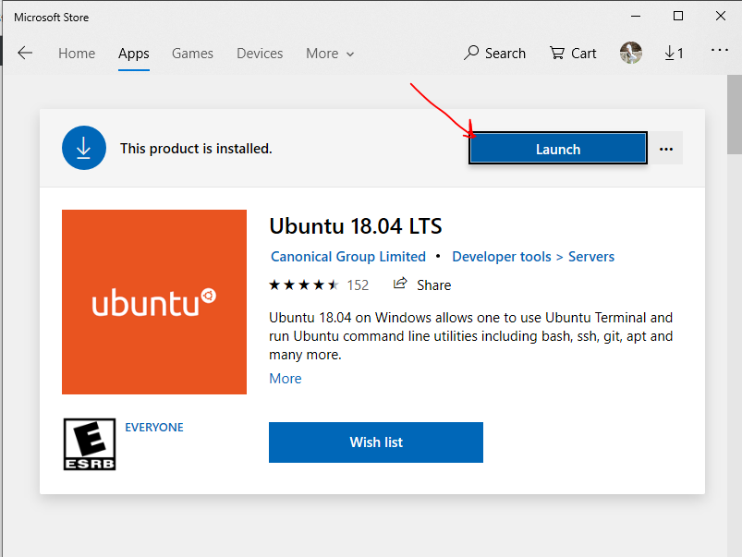Open the Developer tools category link
The width and height of the screenshot is (742, 557).
click(502, 257)
